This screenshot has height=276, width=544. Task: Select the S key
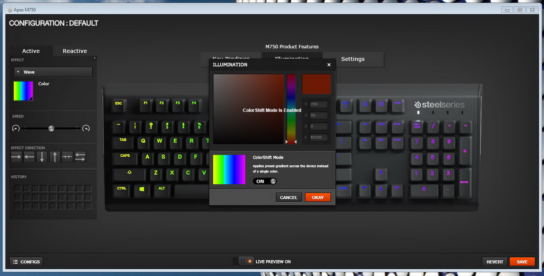click(163, 158)
